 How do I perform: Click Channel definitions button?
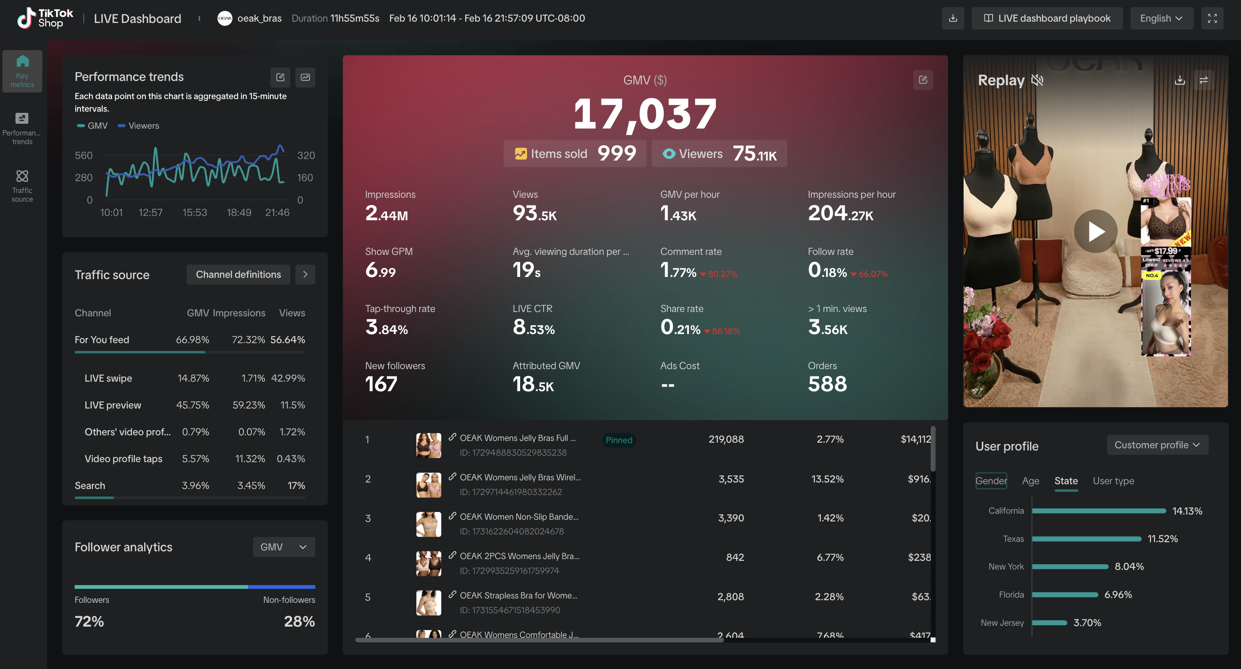click(238, 274)
